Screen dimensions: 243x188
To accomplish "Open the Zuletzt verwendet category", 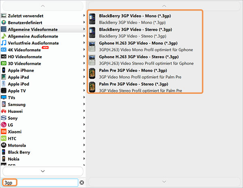I will coord(43,16).
